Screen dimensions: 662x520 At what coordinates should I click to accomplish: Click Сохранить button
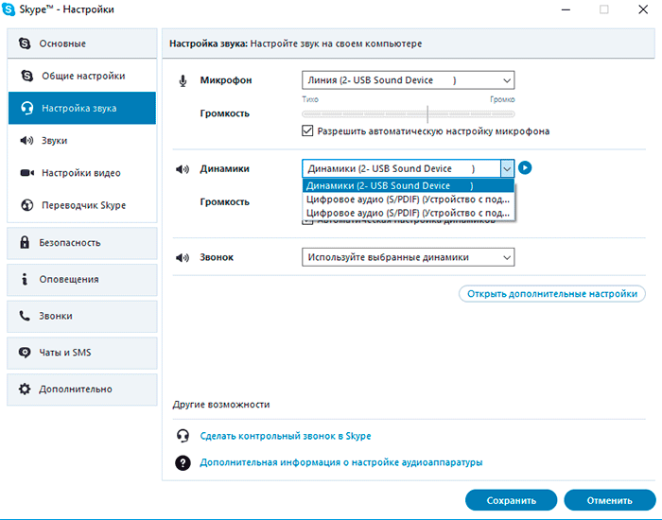point(511,500)
